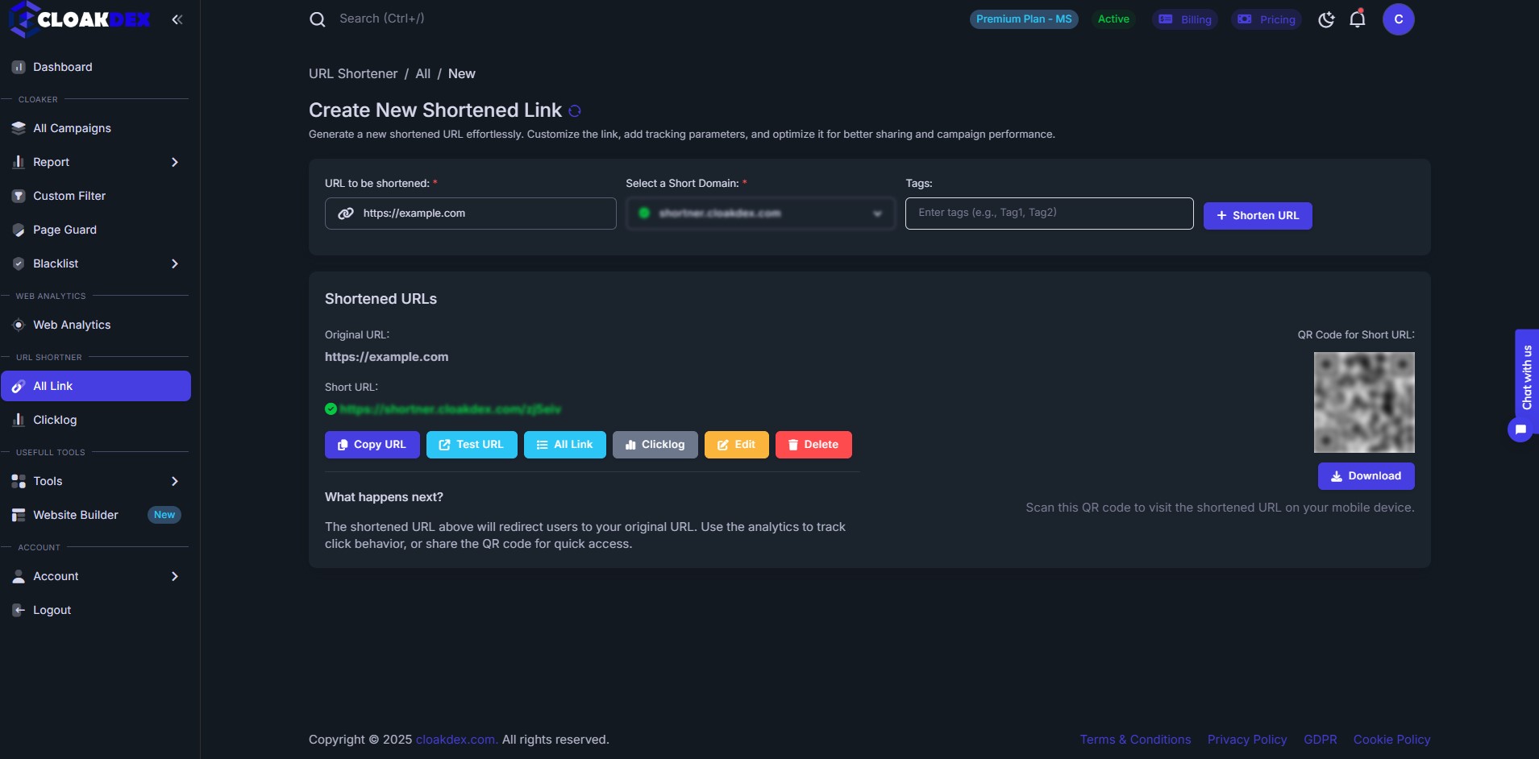Image resolution: width=1539 pixels, height=759 pixels.
Task: Focus the Search (Ctrl+/) field
Action: tap(382, 19)
